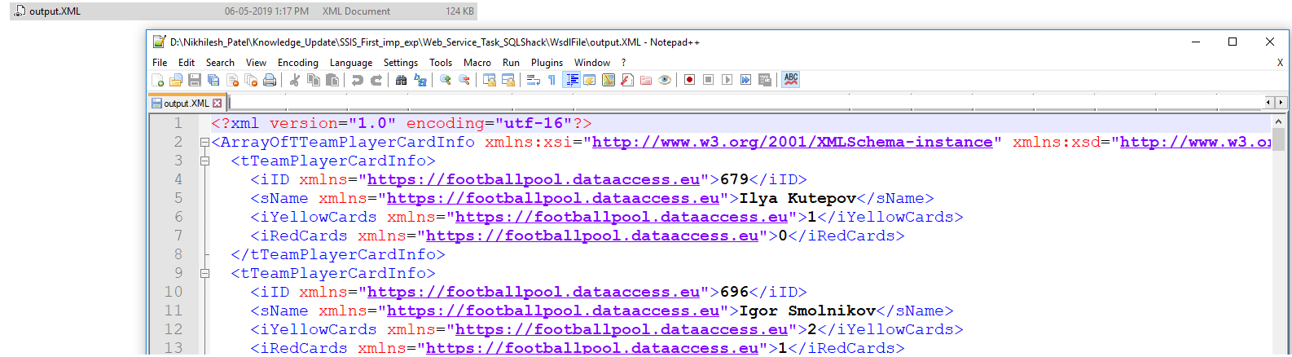1292x357 pixels.
Task: Select the output.XML document tab
Action: tap(187, 104)
